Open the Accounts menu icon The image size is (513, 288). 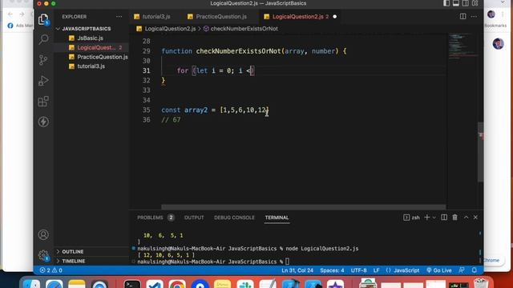click(x=43, y=234)
